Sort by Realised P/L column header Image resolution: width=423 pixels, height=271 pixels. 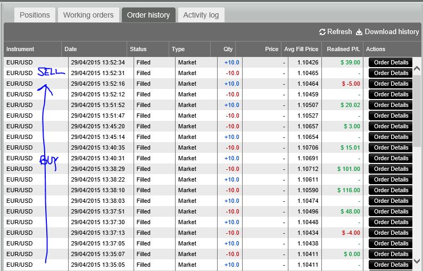pyautogui.click(x=343, y=49)
